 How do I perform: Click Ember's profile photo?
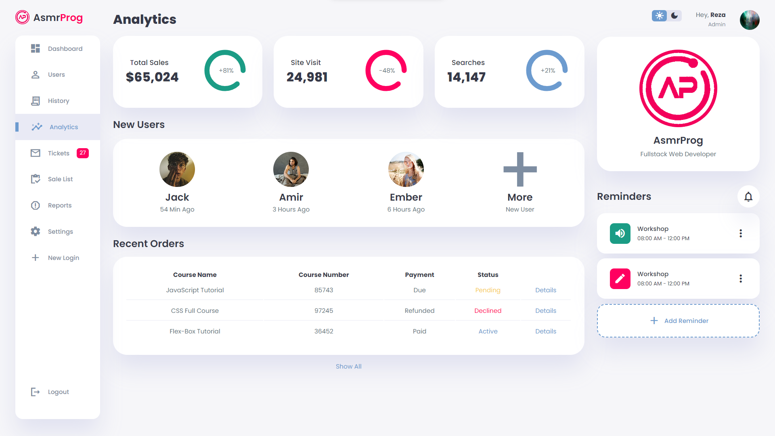(x=406, y=170)
